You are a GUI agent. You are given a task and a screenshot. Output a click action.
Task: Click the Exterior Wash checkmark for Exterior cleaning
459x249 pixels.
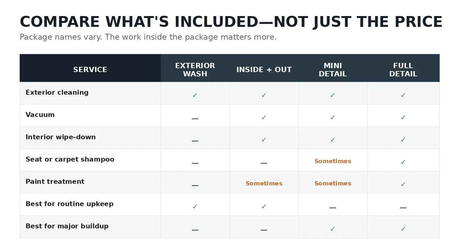click(x=195, y=95)
